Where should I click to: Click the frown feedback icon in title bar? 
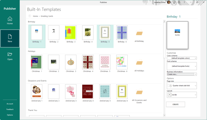pyautogui.click(x=179, y=2)
